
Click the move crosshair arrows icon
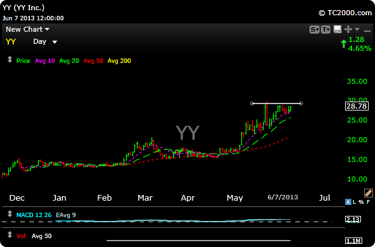(348, 29)
